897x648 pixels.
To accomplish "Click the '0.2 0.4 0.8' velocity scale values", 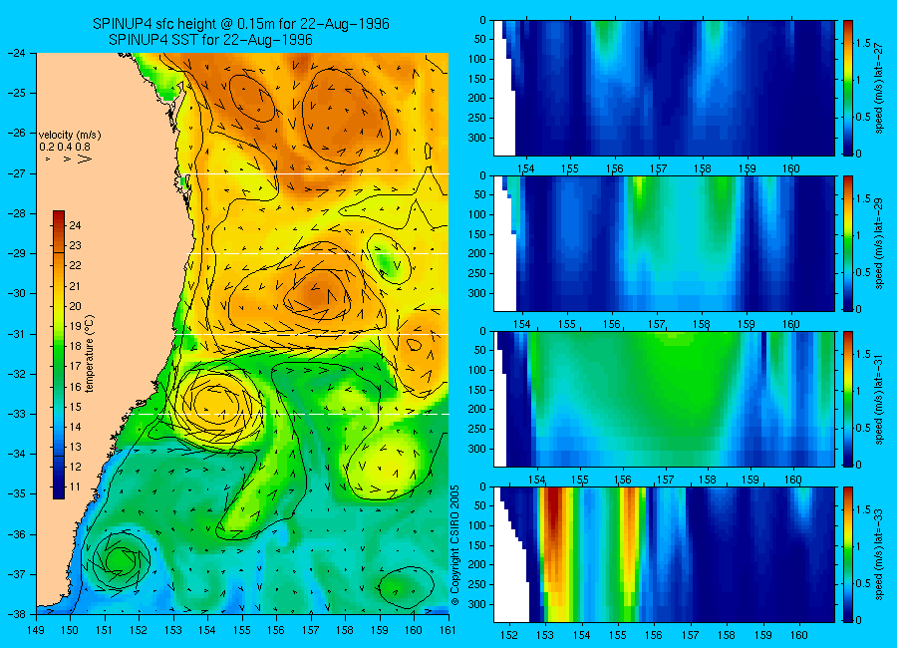I will click(x=65, y=148).
